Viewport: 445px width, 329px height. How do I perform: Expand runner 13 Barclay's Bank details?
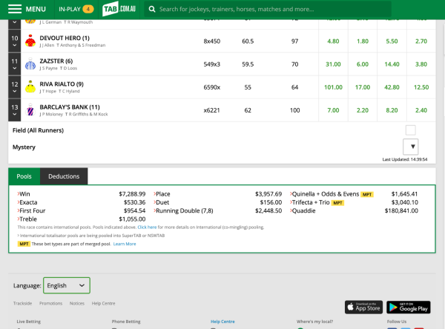(15, 110)
